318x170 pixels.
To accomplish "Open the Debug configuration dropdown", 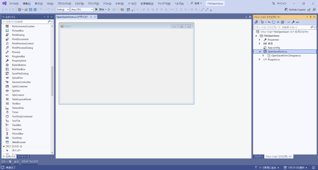I will coord(63,10).
